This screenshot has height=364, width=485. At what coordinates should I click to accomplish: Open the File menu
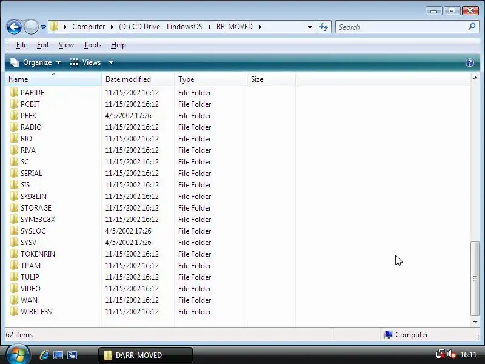click(x=22, y=45)
